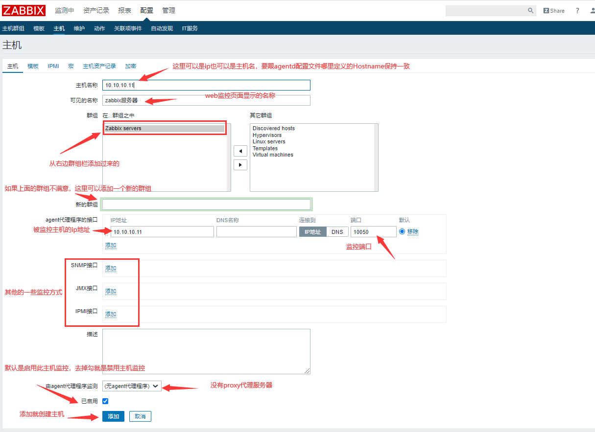Click 添加 under the agent interface
Screen dimensions: 595x432
point(111,245)
